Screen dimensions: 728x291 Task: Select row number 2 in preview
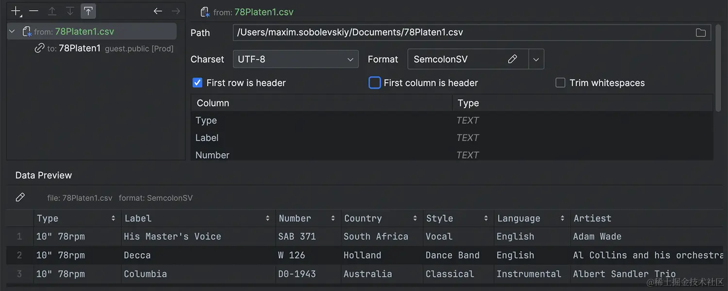coord(19,255)
